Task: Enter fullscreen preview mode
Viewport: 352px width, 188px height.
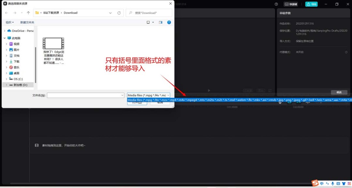Action: (270, 90)
